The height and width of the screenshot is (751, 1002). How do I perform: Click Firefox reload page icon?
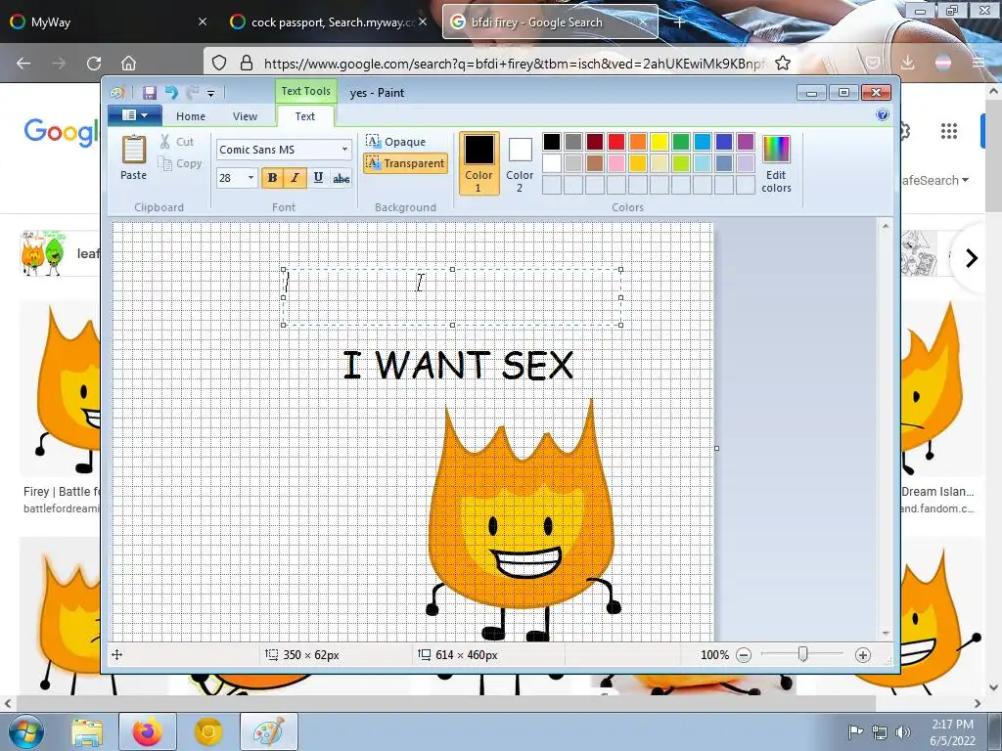[x=94, y=64]
